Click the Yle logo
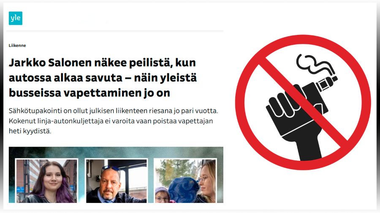Image resolution: width=380 pixels, height=213 pixels. click(16, 18)
